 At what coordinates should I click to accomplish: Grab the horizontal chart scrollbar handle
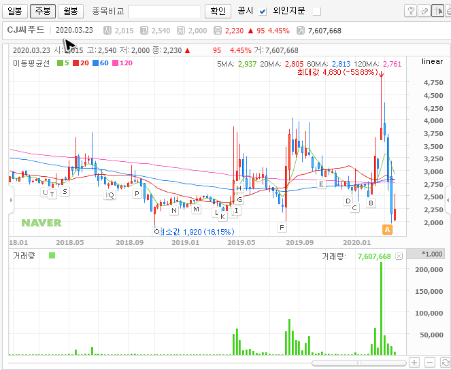358,363
